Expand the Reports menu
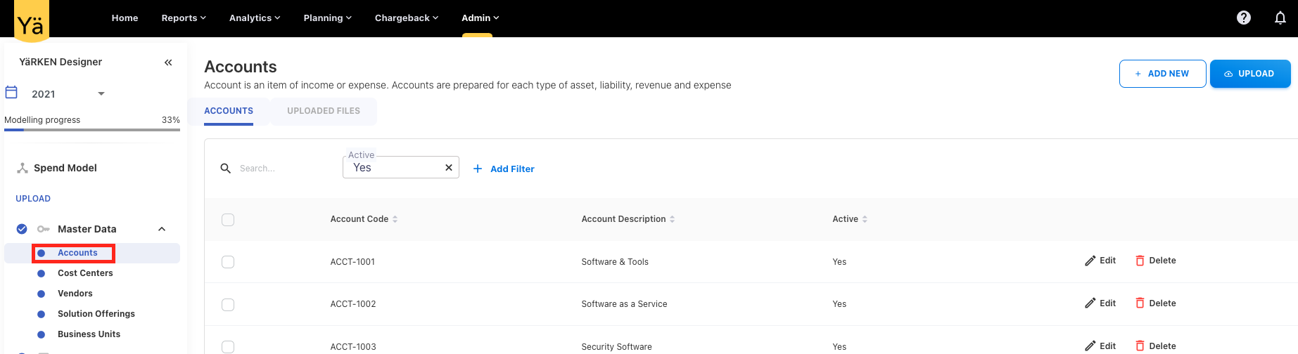 (x=183, y=18)
